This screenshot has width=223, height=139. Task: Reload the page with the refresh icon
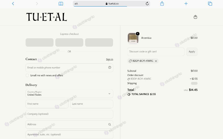[147, 4]
